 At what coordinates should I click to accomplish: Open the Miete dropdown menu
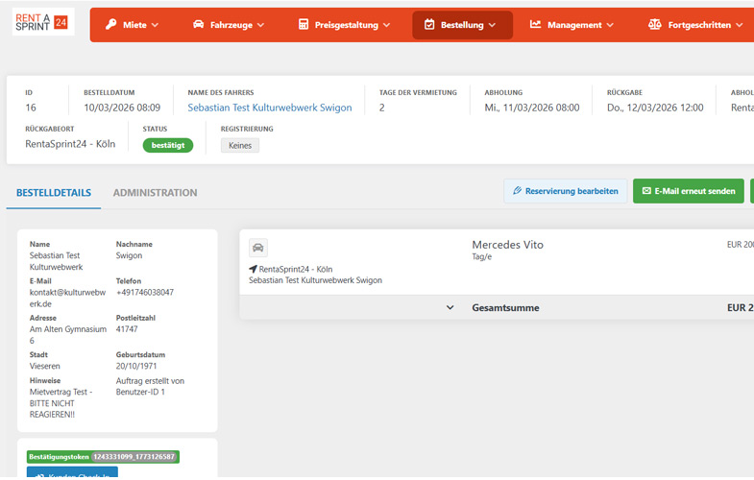[133, 25]
